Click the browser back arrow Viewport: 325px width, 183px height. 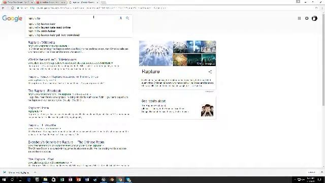point(3,8)
